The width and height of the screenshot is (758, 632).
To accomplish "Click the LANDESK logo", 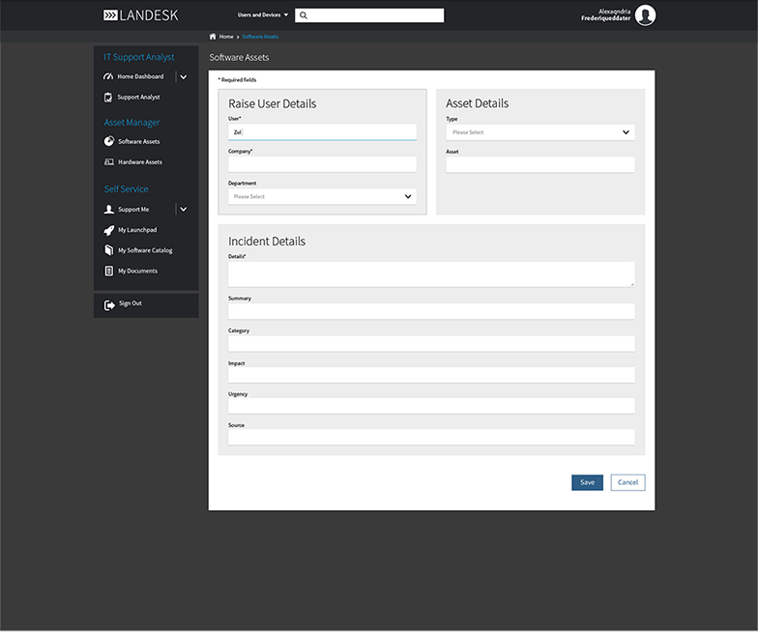I will click(x=140, y=15).
